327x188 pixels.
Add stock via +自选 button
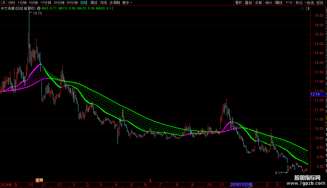[x=309, y=3]
